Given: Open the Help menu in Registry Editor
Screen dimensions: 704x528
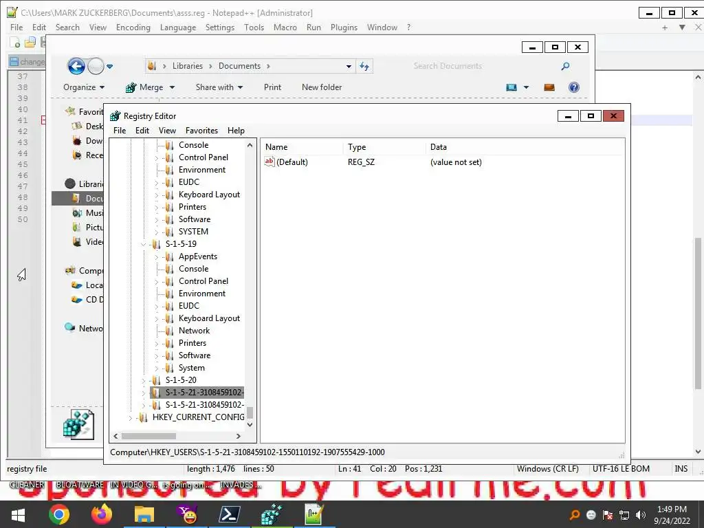Looking at the screenshot, I should (236, 131).
